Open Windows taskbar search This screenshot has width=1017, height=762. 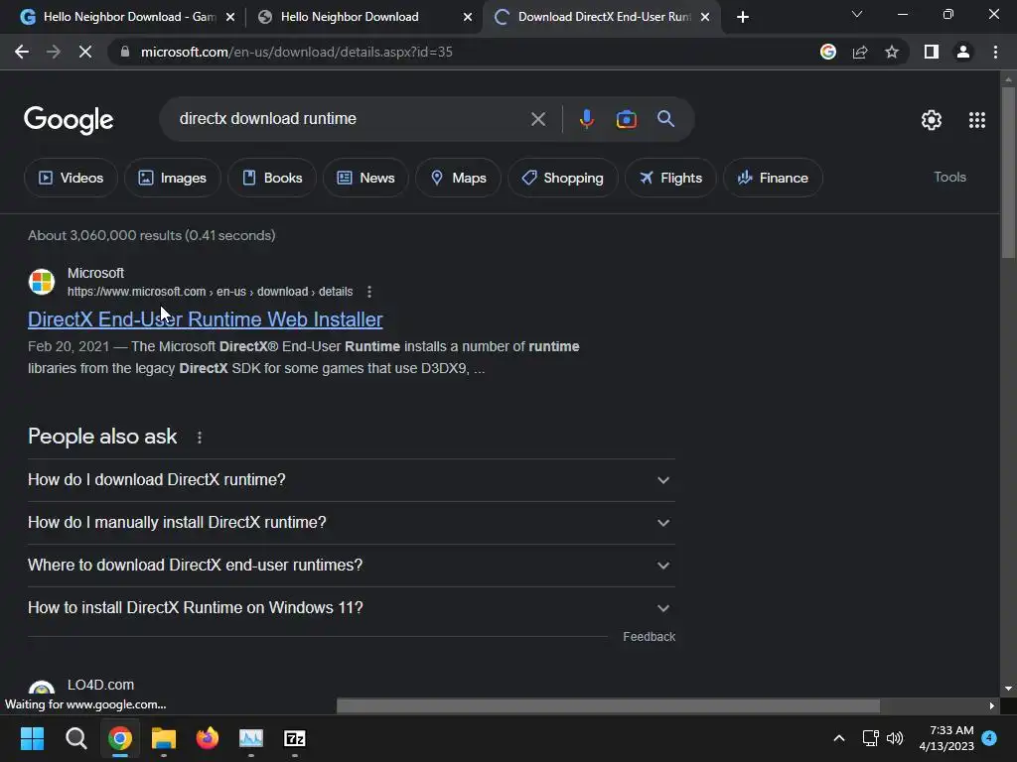75,738
